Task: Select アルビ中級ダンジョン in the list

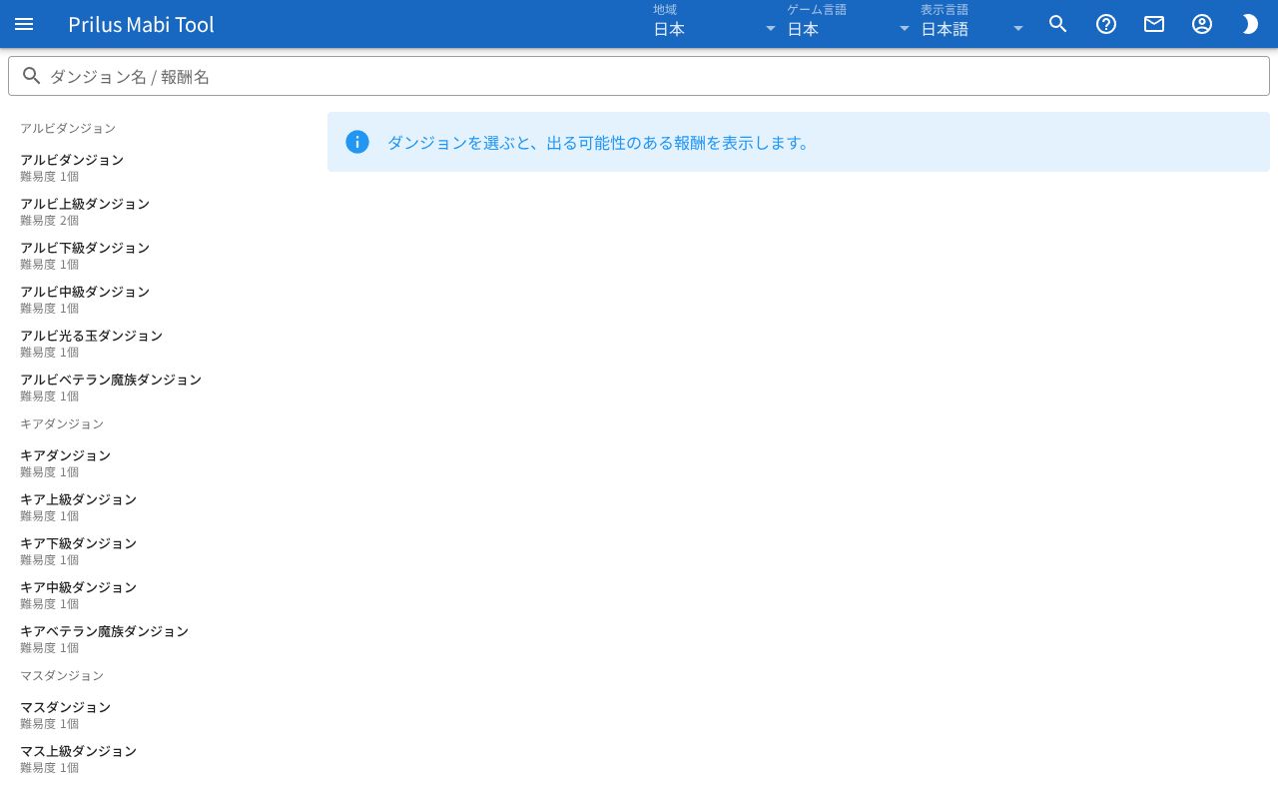Action: click(160, 300)
